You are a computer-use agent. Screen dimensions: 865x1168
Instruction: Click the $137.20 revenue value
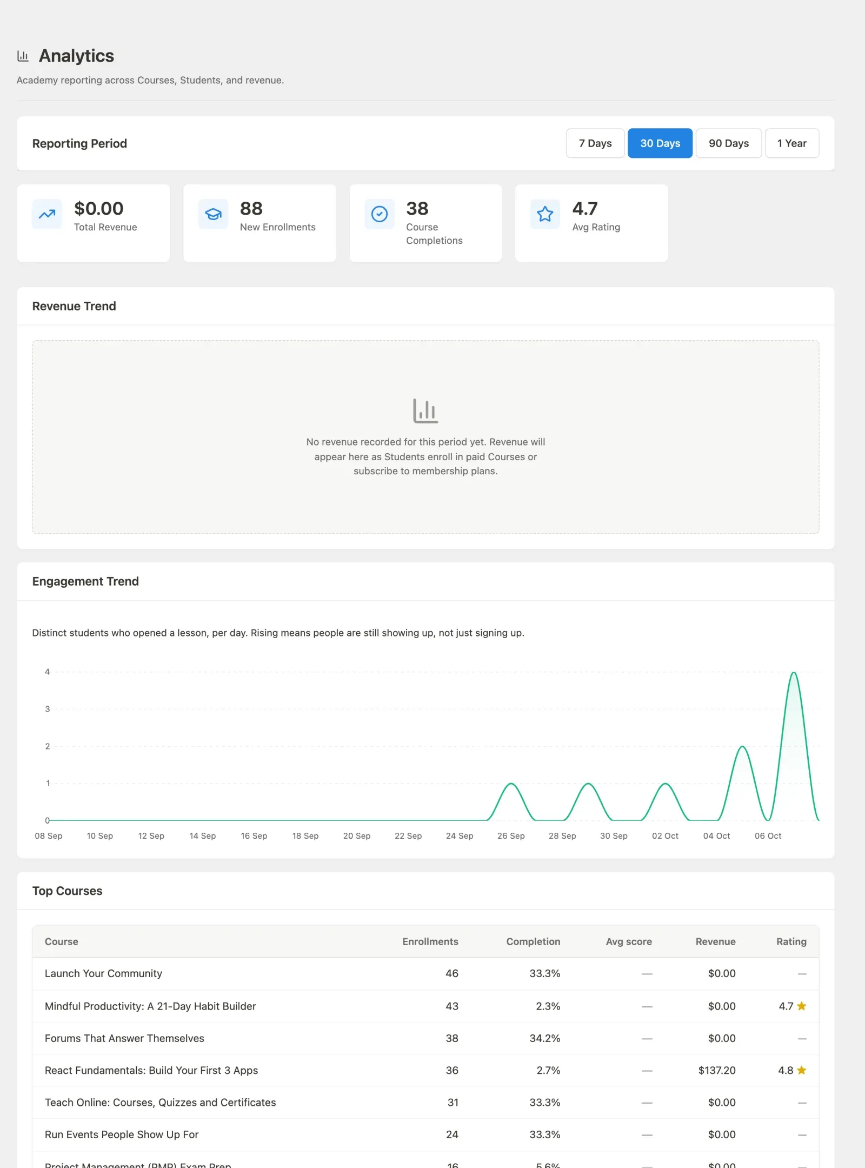pos(717,1070)
